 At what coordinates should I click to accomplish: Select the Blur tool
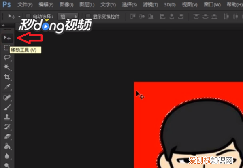tap(7, 156)
